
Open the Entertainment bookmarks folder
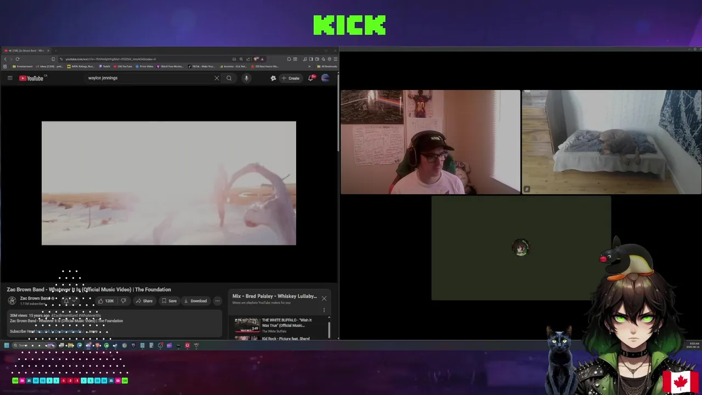pyautogui.click(x=22, y=66)
